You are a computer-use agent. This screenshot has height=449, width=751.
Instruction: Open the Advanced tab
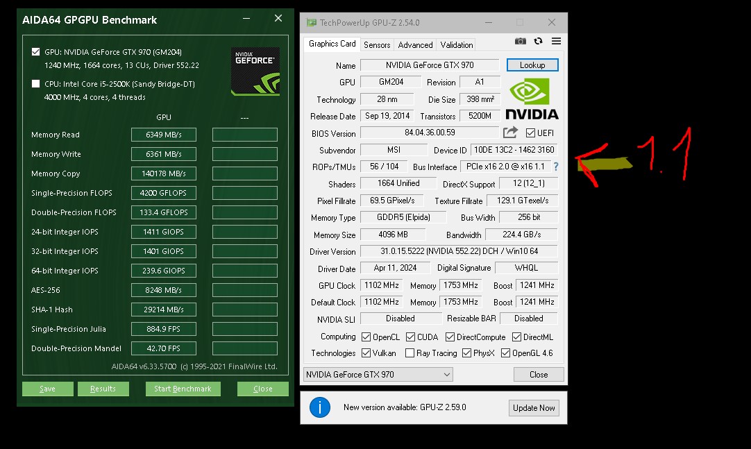pos(415,45)
